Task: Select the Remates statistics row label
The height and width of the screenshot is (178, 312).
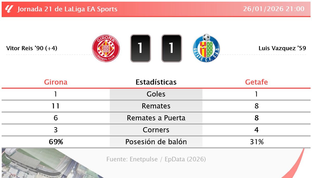Action: point(156,106)
